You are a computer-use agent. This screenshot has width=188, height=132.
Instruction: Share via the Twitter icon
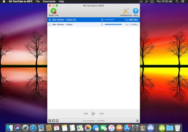pos(53,121)
